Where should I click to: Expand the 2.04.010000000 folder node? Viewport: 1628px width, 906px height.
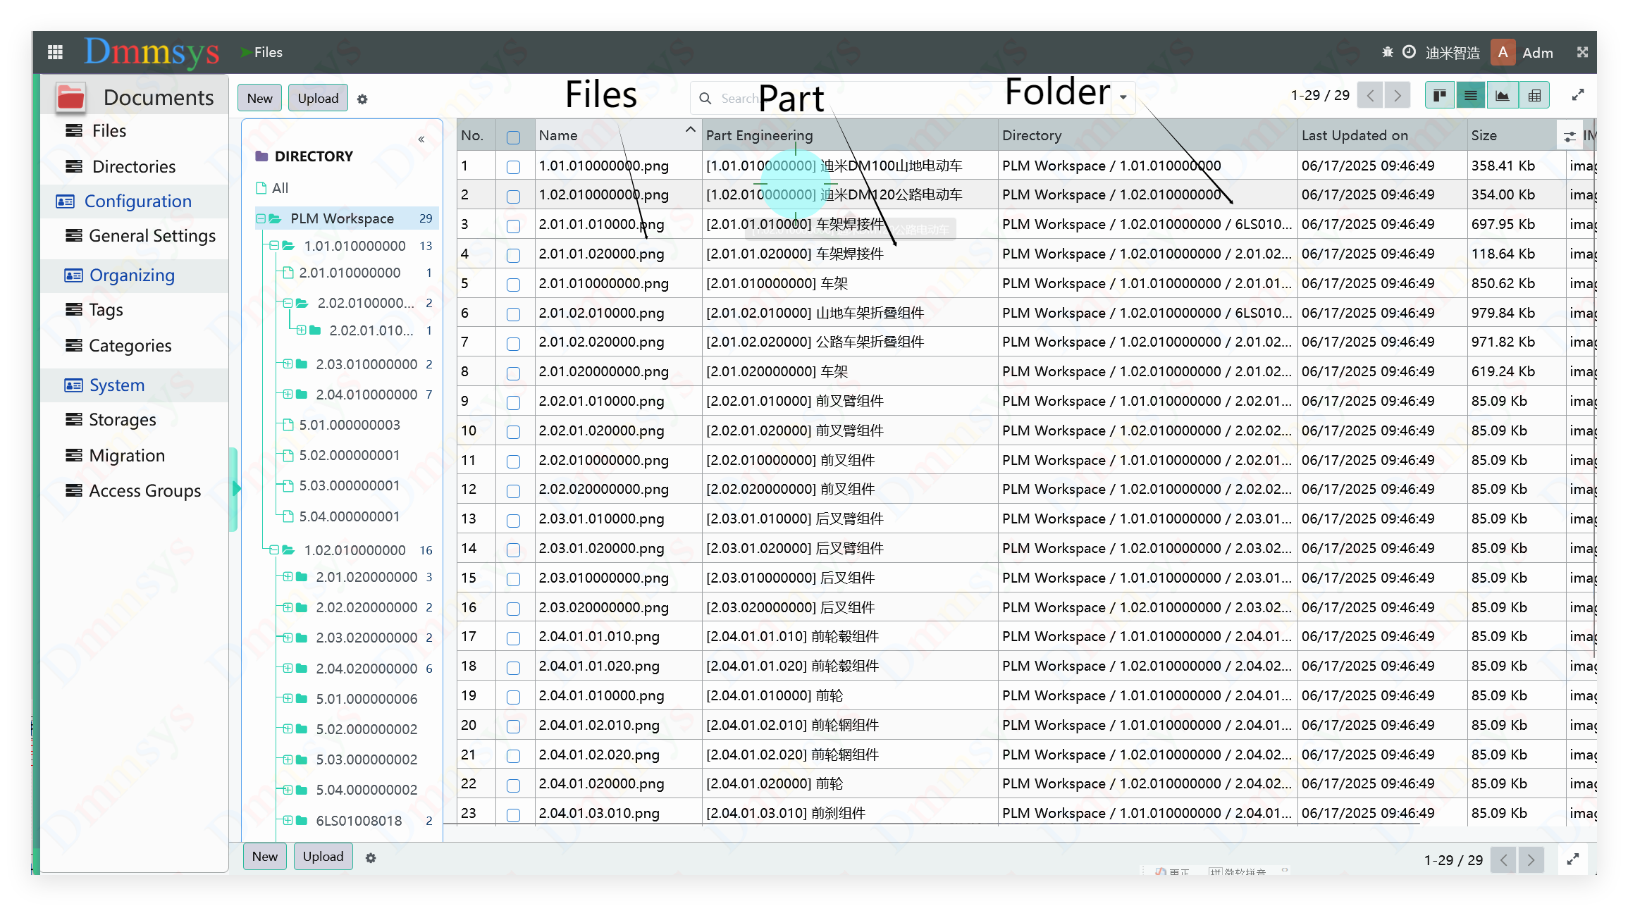coord(287,395)
